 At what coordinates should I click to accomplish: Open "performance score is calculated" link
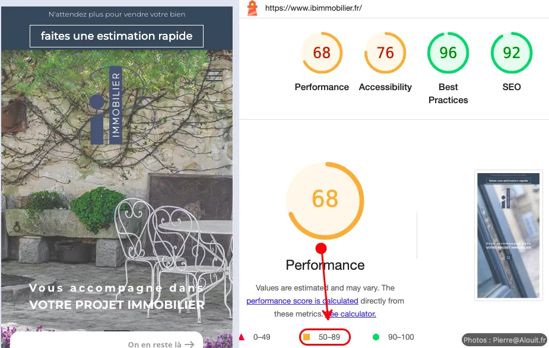coord(302,301)
